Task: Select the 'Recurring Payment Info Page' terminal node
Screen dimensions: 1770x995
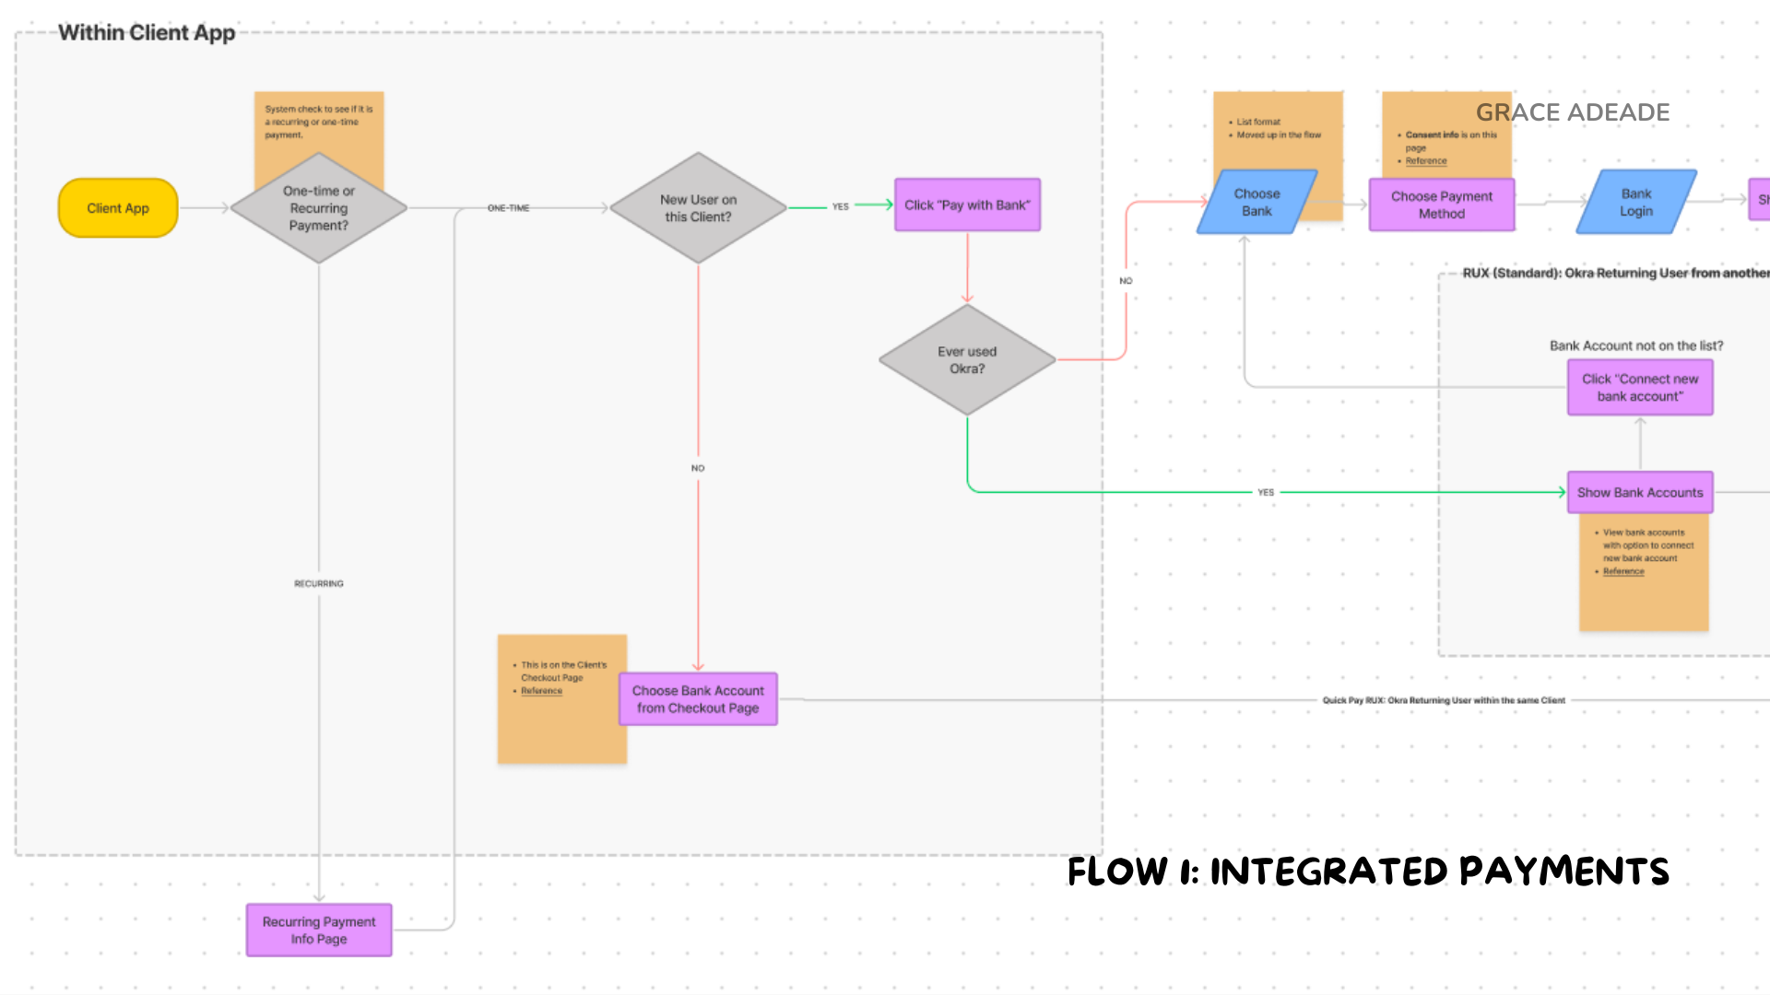Action: [318, 928]
